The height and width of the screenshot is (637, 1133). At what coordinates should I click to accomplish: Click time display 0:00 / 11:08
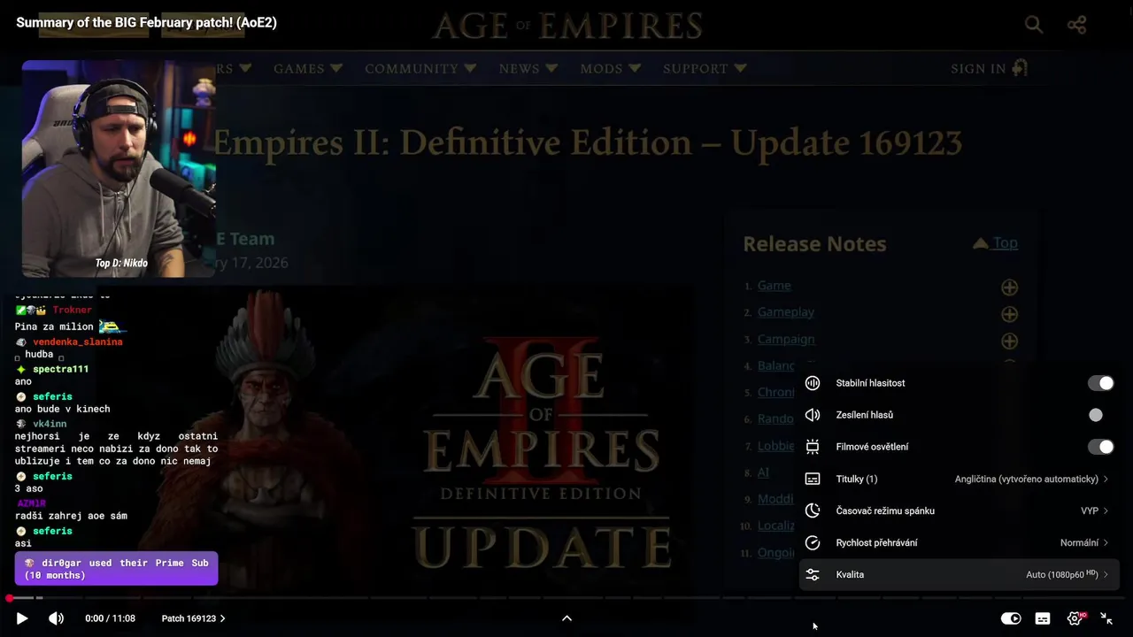point(110,618)
